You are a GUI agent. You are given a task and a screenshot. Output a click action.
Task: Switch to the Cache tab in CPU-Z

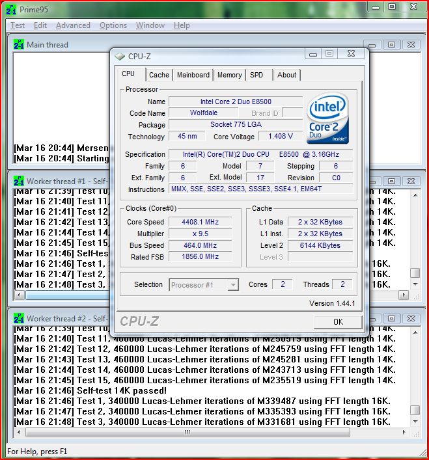[x=159, y=75]
